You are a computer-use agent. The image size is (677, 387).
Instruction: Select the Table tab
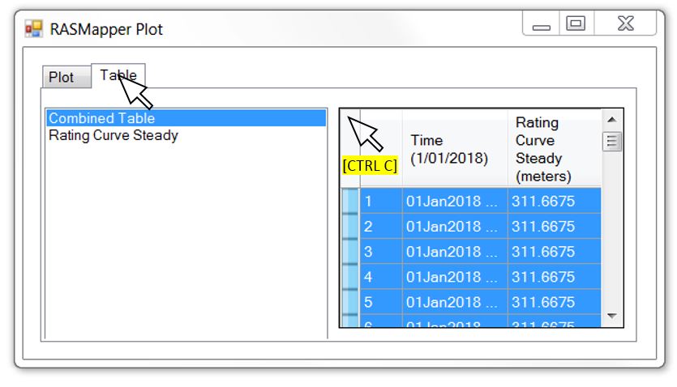coord(118,75)
